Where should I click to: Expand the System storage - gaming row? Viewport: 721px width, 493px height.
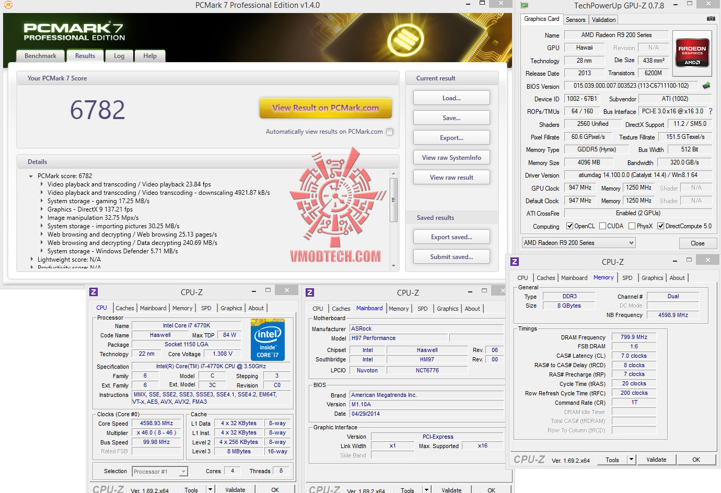[x=42, y=201]
